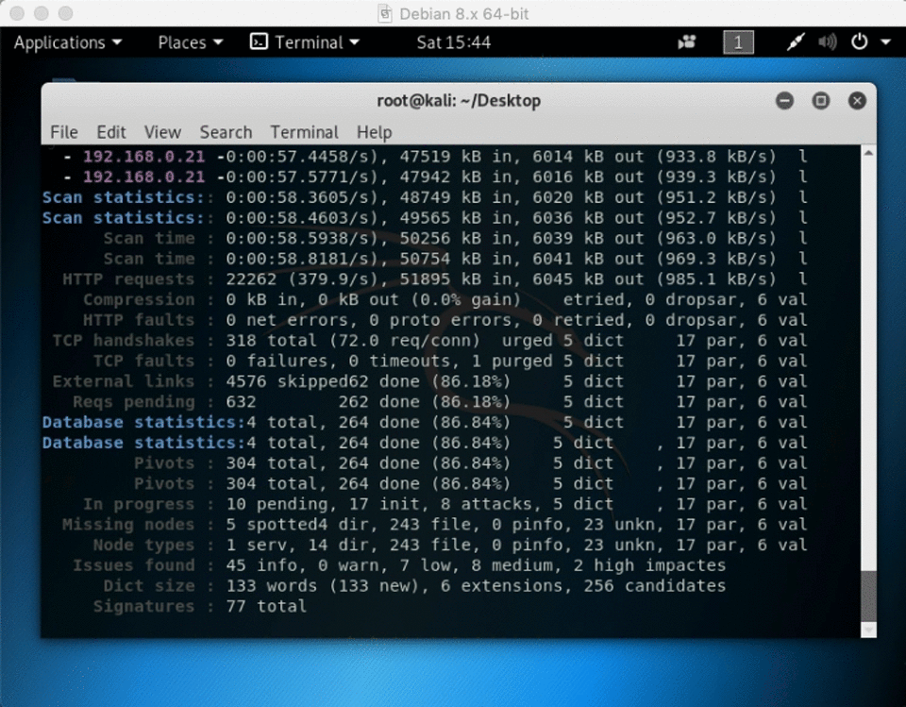The width and height of the screenshot is (906, 707).
Task: Minimize the terminal window
Action: click(x=784, y=101)
